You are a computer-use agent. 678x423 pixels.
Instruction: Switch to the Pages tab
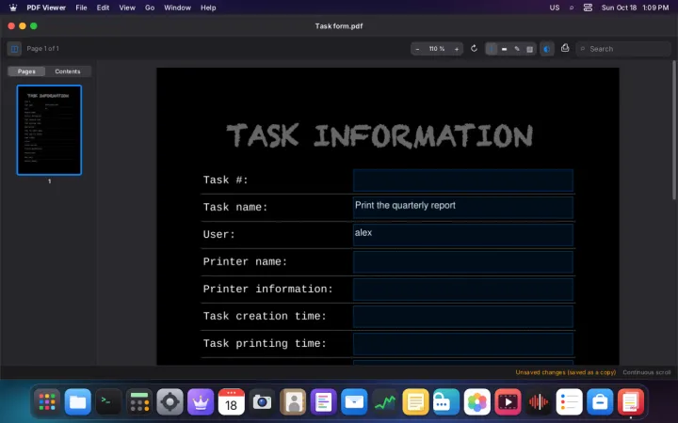click(26, 71)
